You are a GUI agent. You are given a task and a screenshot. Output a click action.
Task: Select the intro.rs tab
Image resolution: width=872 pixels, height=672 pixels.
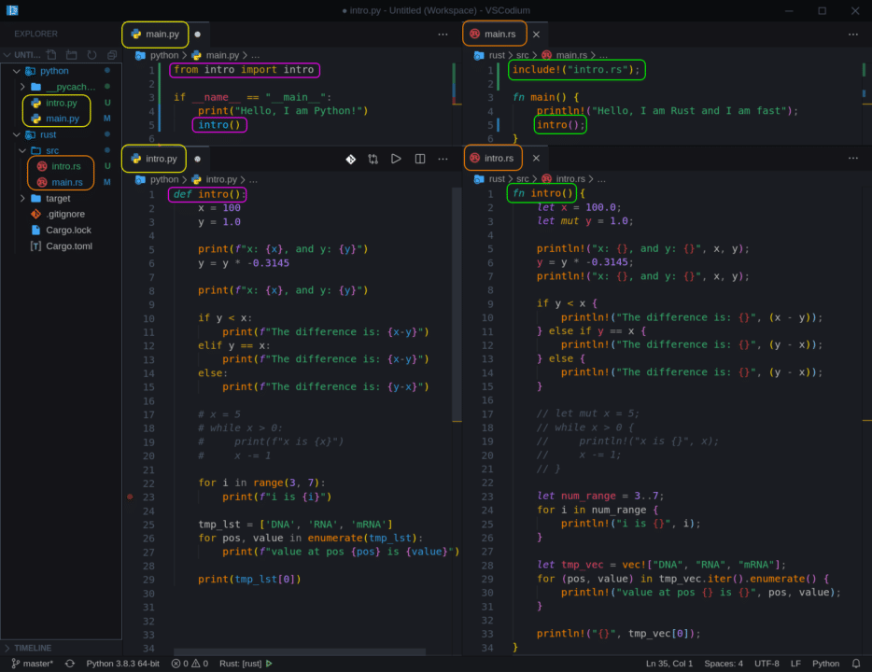492,158
